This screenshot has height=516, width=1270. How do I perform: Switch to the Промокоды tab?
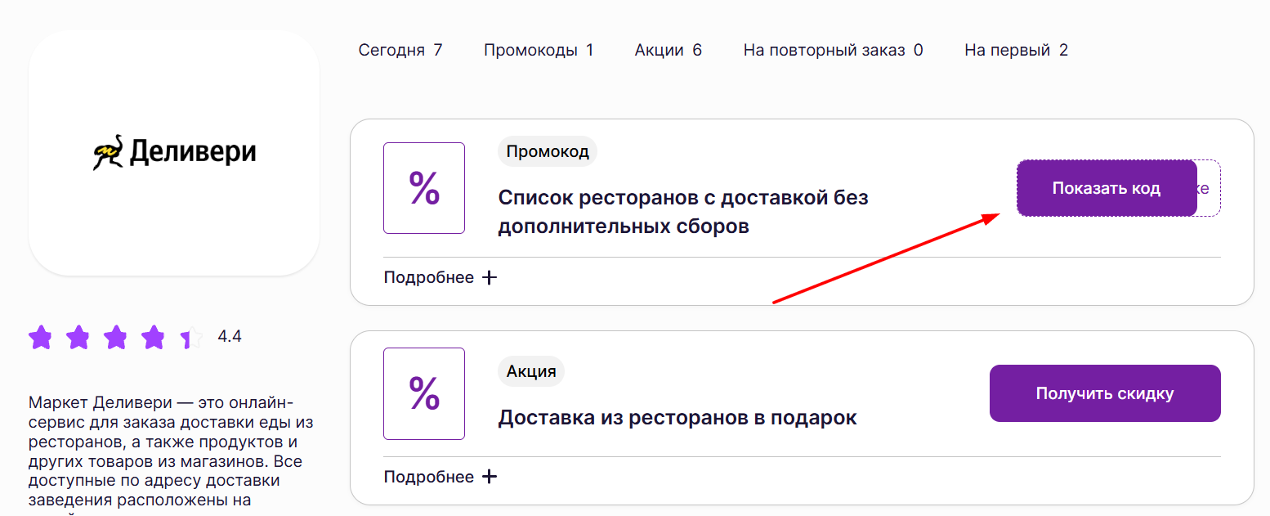(x=539, y=49)
